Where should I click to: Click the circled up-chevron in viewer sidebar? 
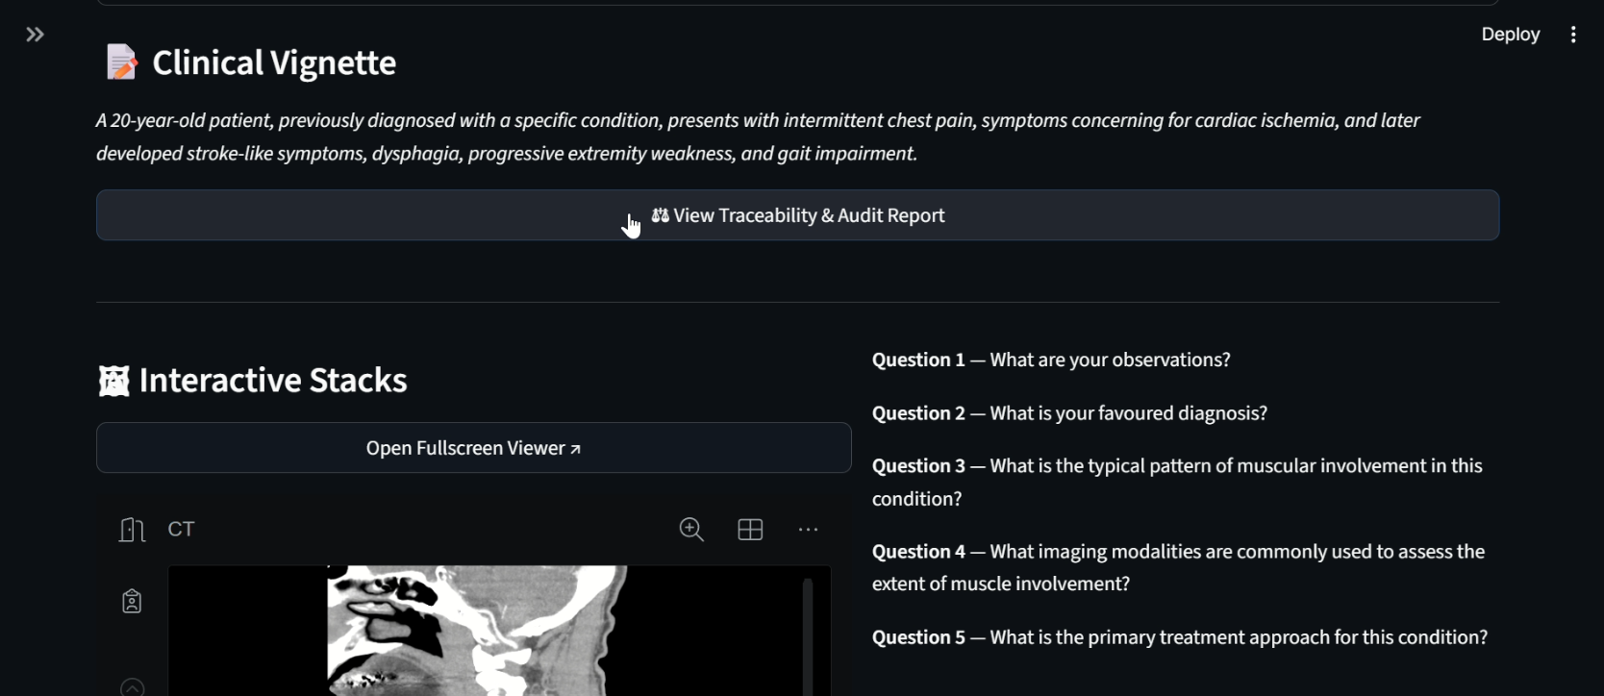(x=132, y=686)
